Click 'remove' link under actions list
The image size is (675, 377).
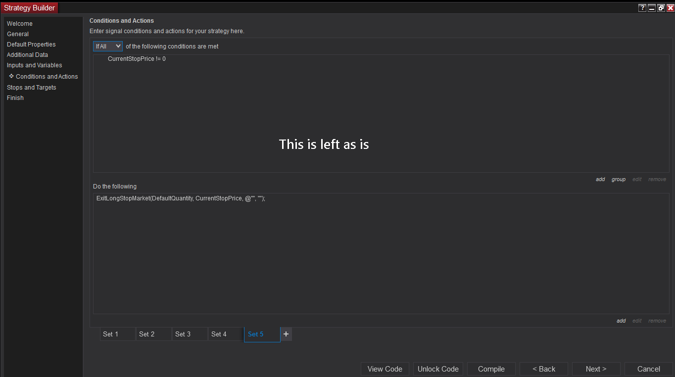coord(657,321)
